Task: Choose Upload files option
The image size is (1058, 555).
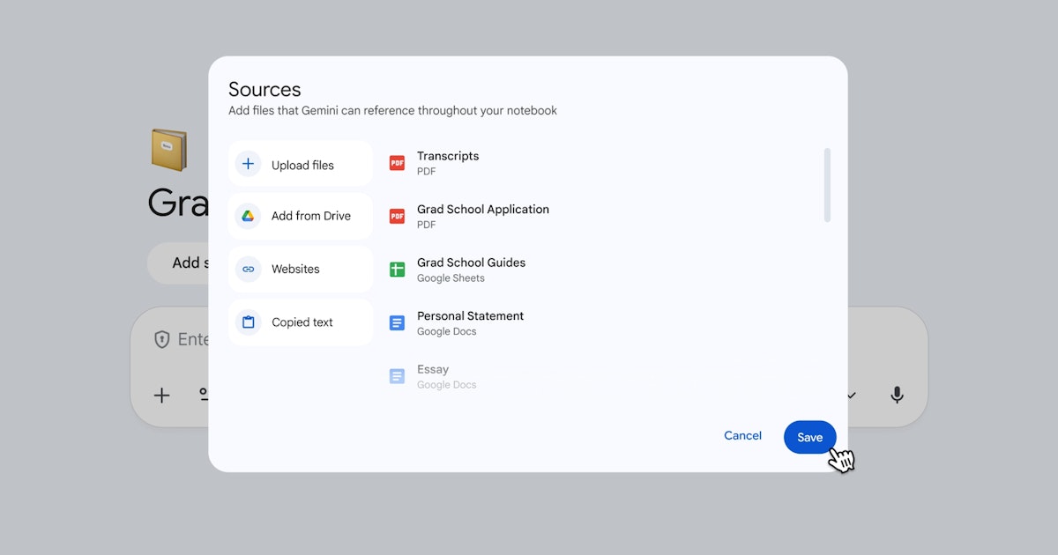Action: coord(301,164)
